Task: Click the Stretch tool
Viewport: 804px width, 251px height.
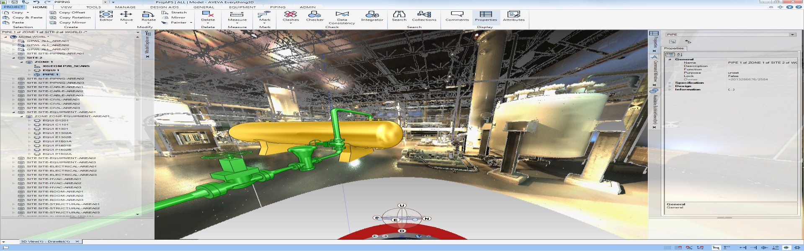Action: 174,13
